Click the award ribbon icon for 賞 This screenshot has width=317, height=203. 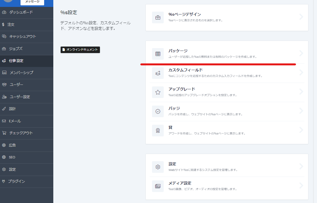[158, 130]
